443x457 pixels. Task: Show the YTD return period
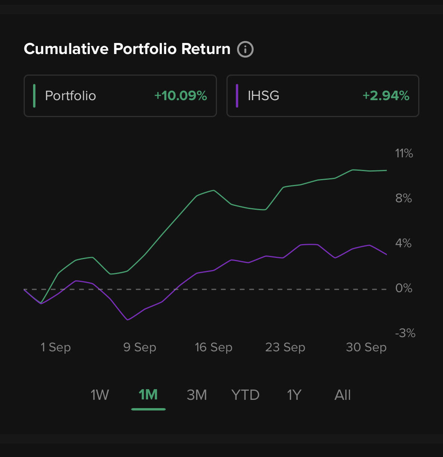pyautogui.click(x=245, y=395)
